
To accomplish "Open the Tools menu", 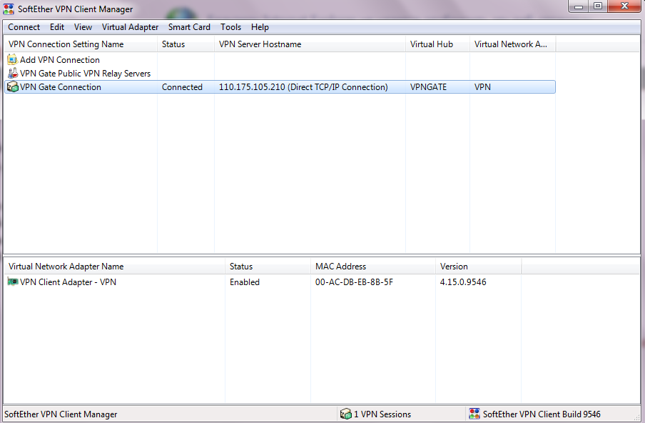I will 230,27.
